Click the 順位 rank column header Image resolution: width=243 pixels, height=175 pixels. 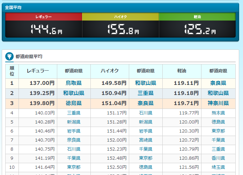coord(12,71)
